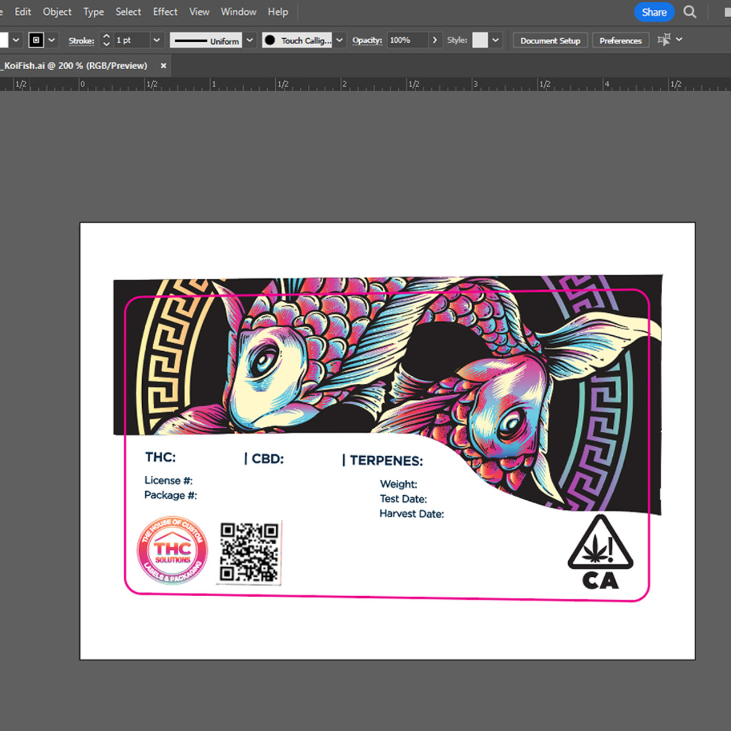Click the Document Setup button

[550, 41]
